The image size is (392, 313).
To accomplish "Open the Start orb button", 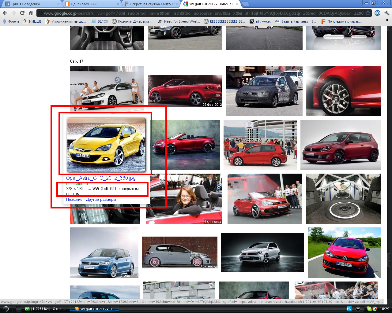I will click(6, 309).
